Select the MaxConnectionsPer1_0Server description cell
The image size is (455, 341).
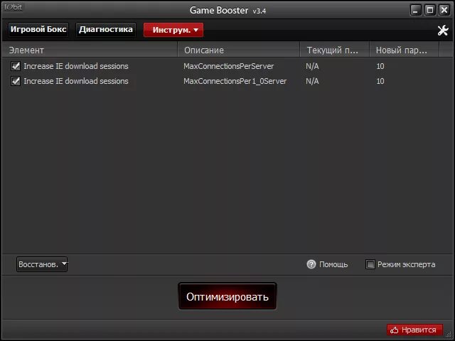(235, 81)
